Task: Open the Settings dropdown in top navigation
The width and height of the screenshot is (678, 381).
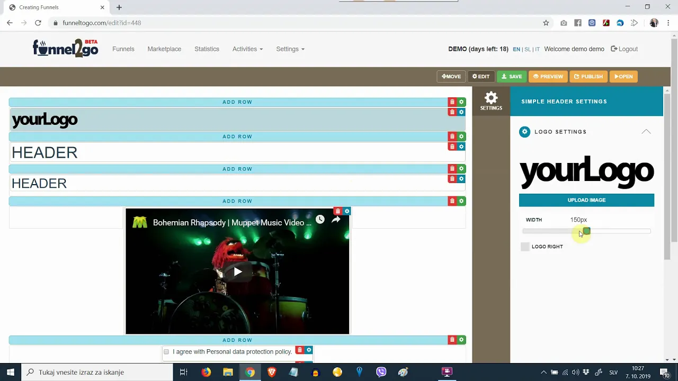Action: pyautogui.click(x=290, y=49)
